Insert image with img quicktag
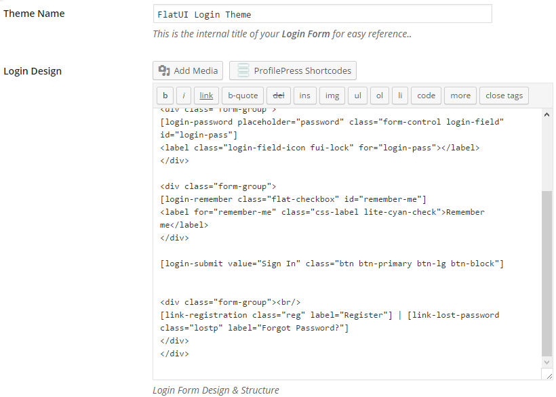This screenshot has width=556, height=397. pos(332,96)
